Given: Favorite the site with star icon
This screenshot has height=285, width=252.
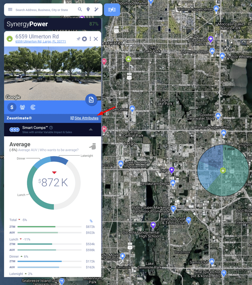Looking at the screenshot, I should pyautogui.click(x=84, y=39).
